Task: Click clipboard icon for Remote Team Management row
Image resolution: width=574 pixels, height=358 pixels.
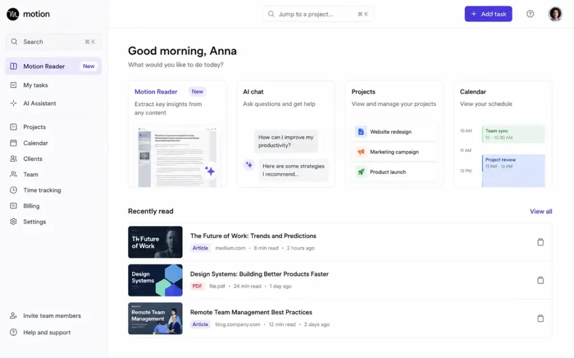Action: 540,318
